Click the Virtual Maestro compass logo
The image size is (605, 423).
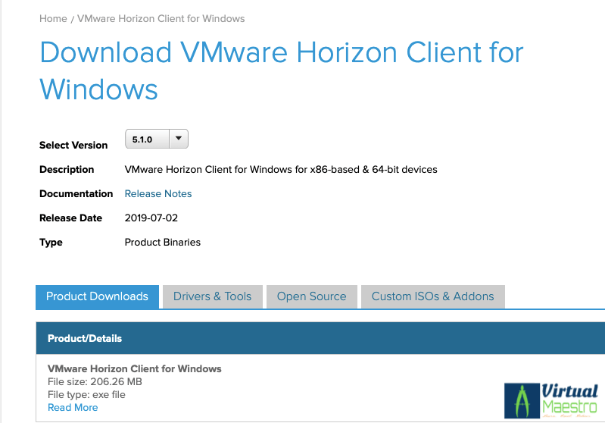[x=520, y=400]
